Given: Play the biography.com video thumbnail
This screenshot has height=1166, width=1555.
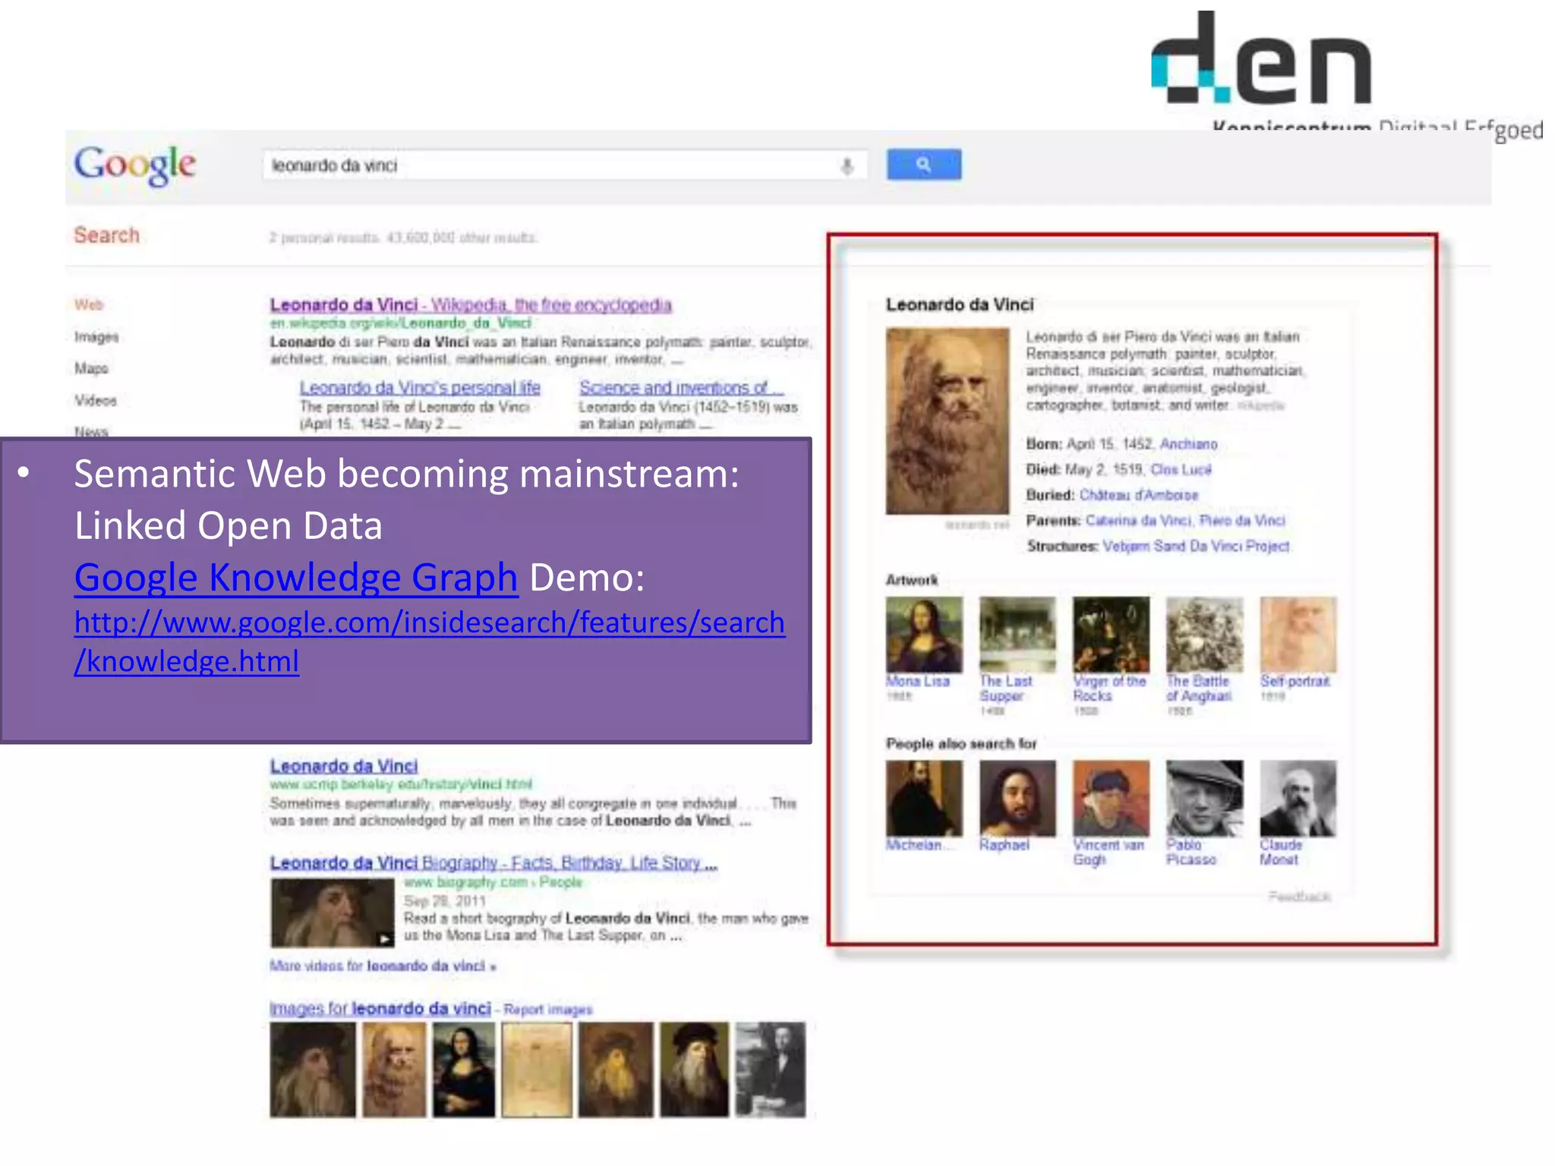Looking at the screenshot, I should [x=332, y=912].
